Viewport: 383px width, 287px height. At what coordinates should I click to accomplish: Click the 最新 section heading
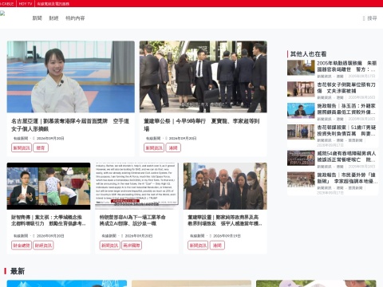[x=18, y=271]
